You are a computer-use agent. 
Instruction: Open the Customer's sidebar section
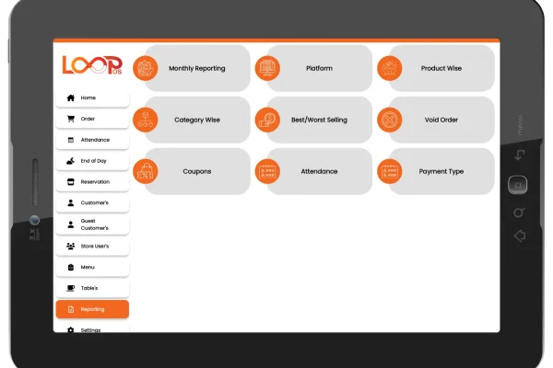92,202
